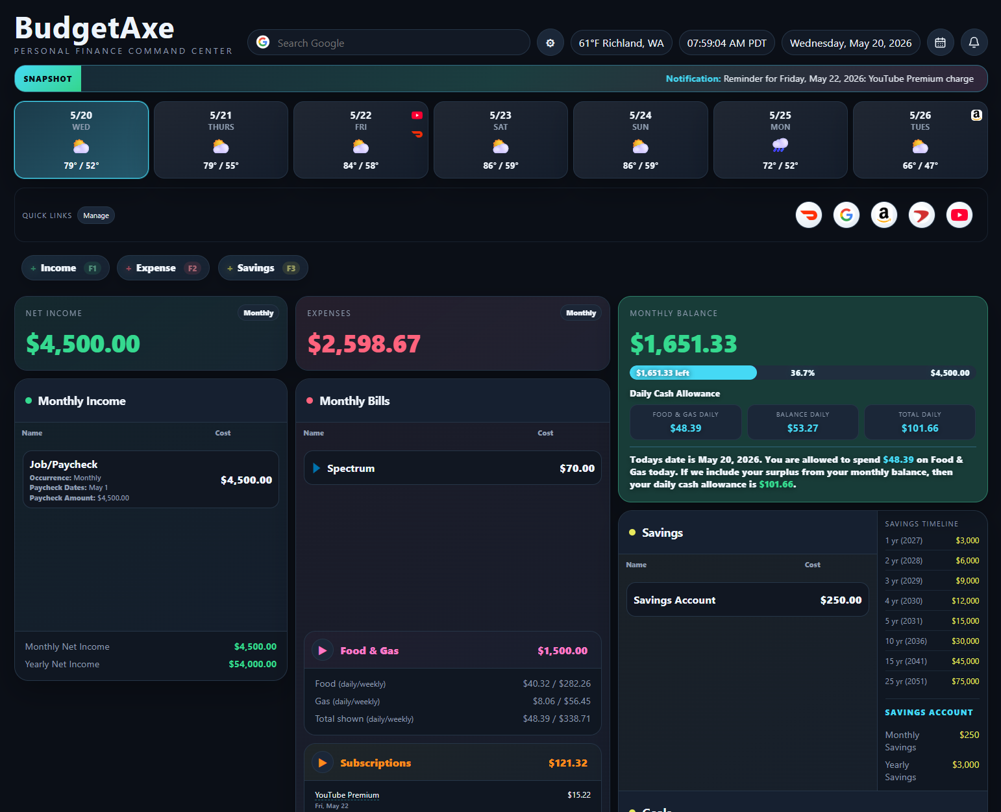
Task: Click the 10 yr (2036) savings timeline row
Action: 932,641
